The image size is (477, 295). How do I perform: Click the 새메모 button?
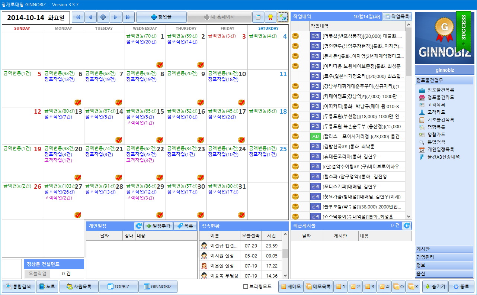pyautogui.click(x=291, y=287)
